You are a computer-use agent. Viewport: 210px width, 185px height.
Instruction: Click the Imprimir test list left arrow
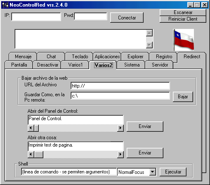coord(31,154)
